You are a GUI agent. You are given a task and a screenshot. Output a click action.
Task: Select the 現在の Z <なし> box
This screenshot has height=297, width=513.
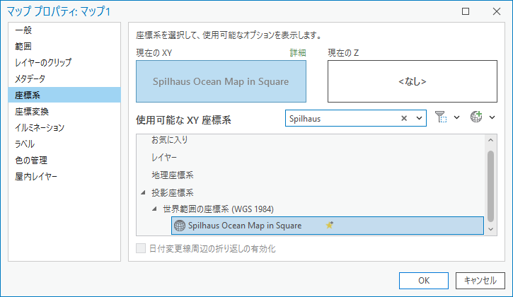(x=413, y=81)
